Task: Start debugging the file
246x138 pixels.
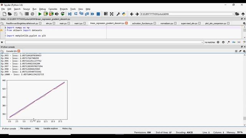Action: pos(70,14)
